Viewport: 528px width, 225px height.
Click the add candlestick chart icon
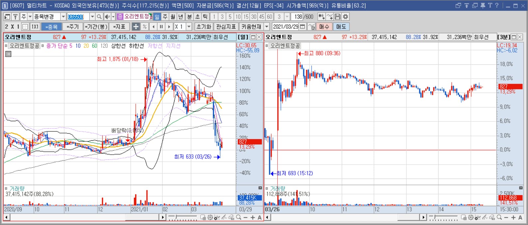point(322,17)
